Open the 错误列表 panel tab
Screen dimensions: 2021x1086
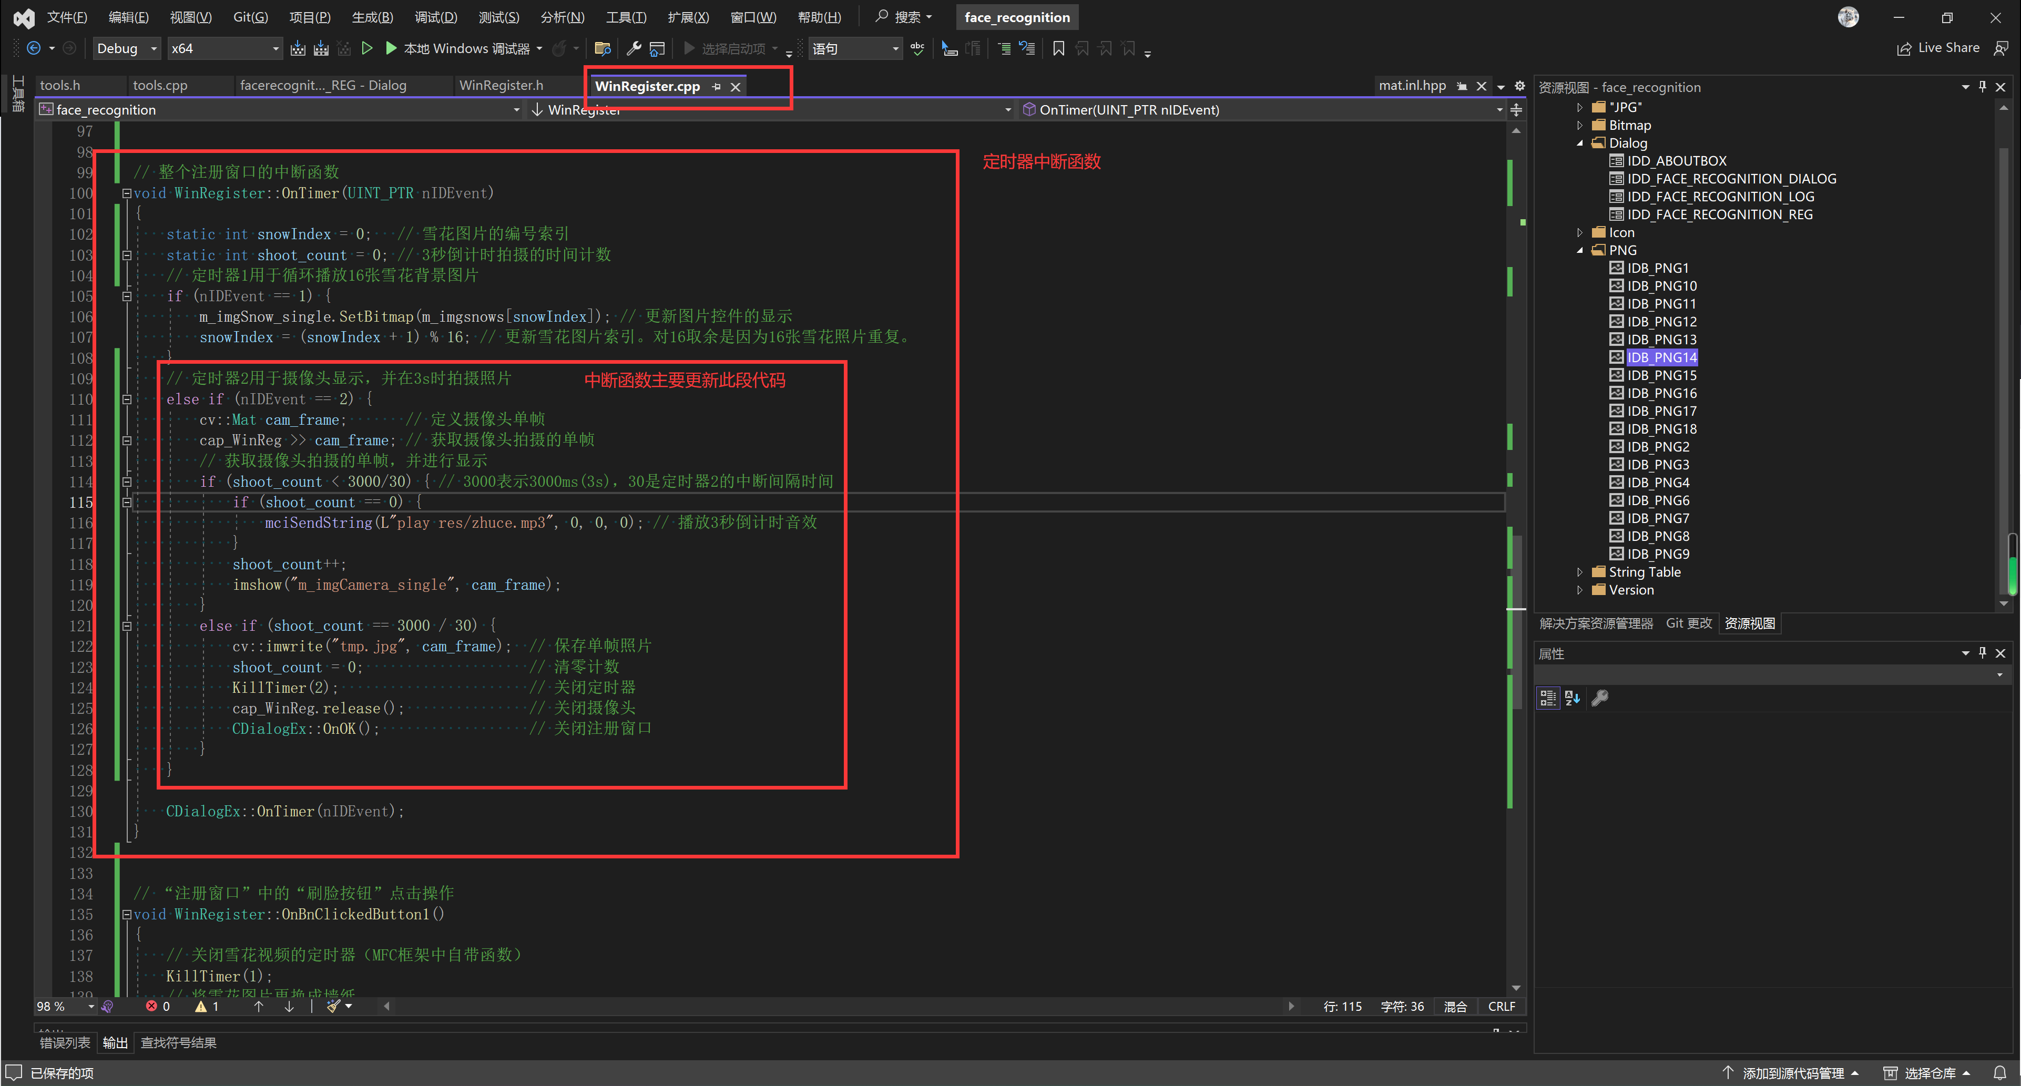[x=64, y=1042]
